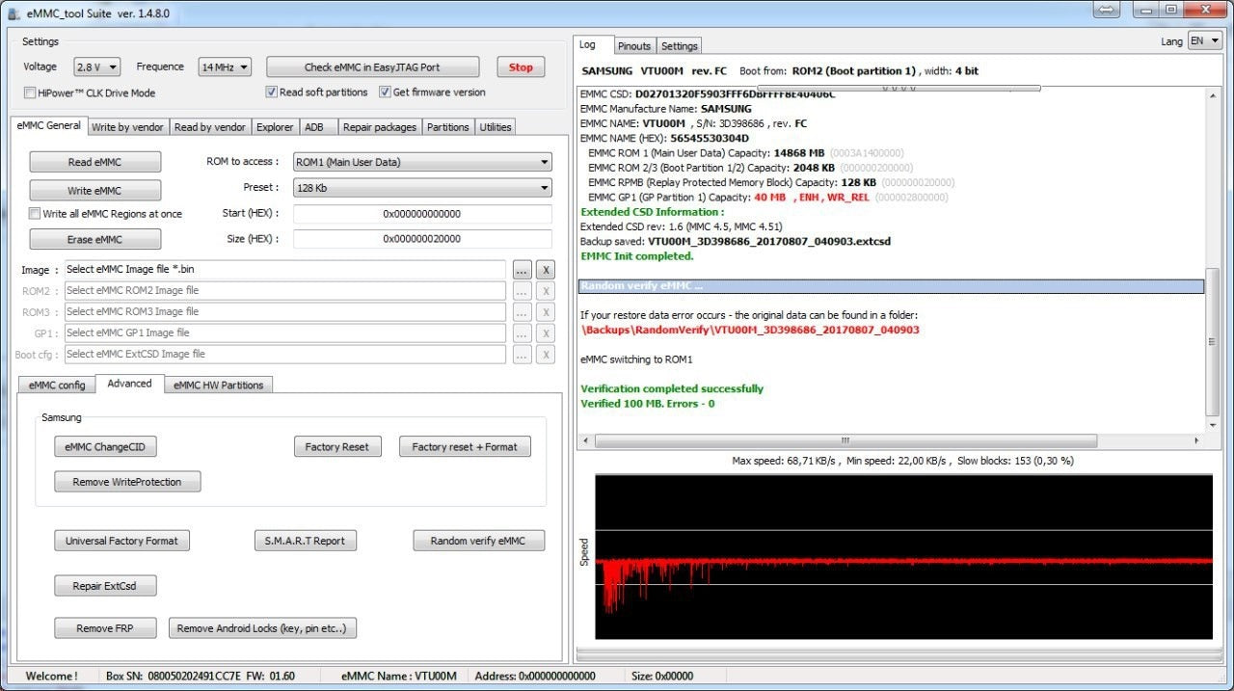Toggle Write all eMMC Regions at once

click(x=35, y=214)
